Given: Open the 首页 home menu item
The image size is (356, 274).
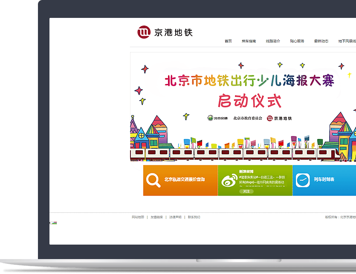Looking at the screenshot, I should (x=228, y=41).
